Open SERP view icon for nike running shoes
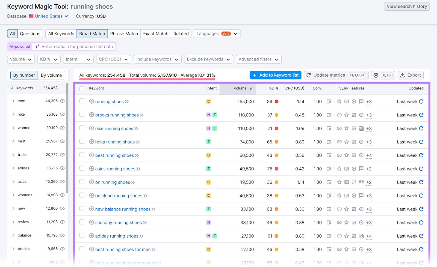This screenshot has height=267, width=437. (x=329, y=128)
